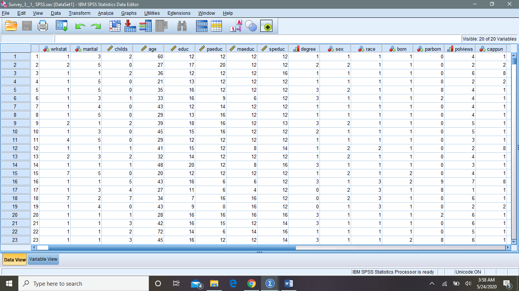Screen dimensions: 519x291
Task: Open the Analyze menu
Action: coord(105,13)
